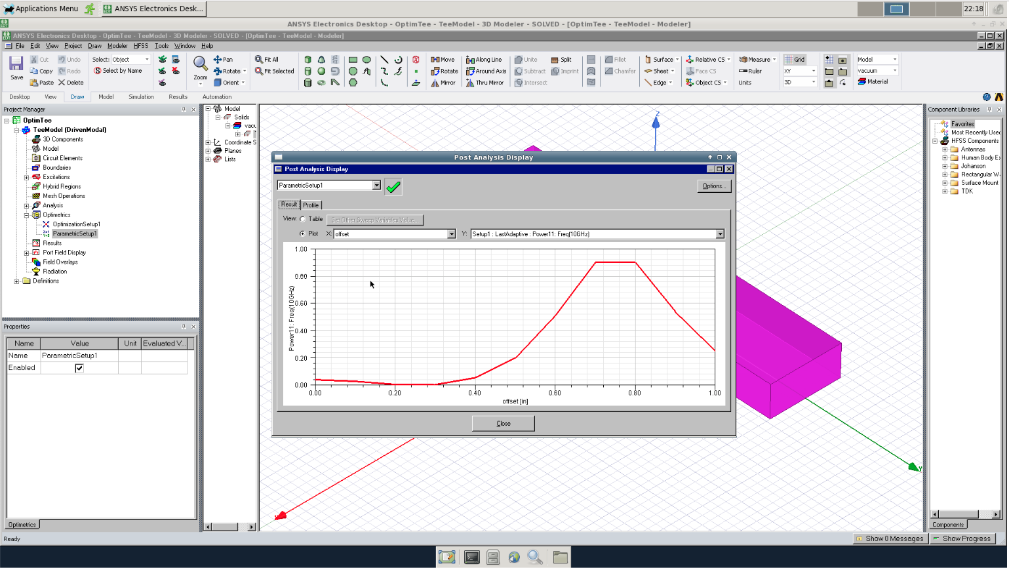
Task: Expand the Y quantity dropdown
Action: coord(719,234)
